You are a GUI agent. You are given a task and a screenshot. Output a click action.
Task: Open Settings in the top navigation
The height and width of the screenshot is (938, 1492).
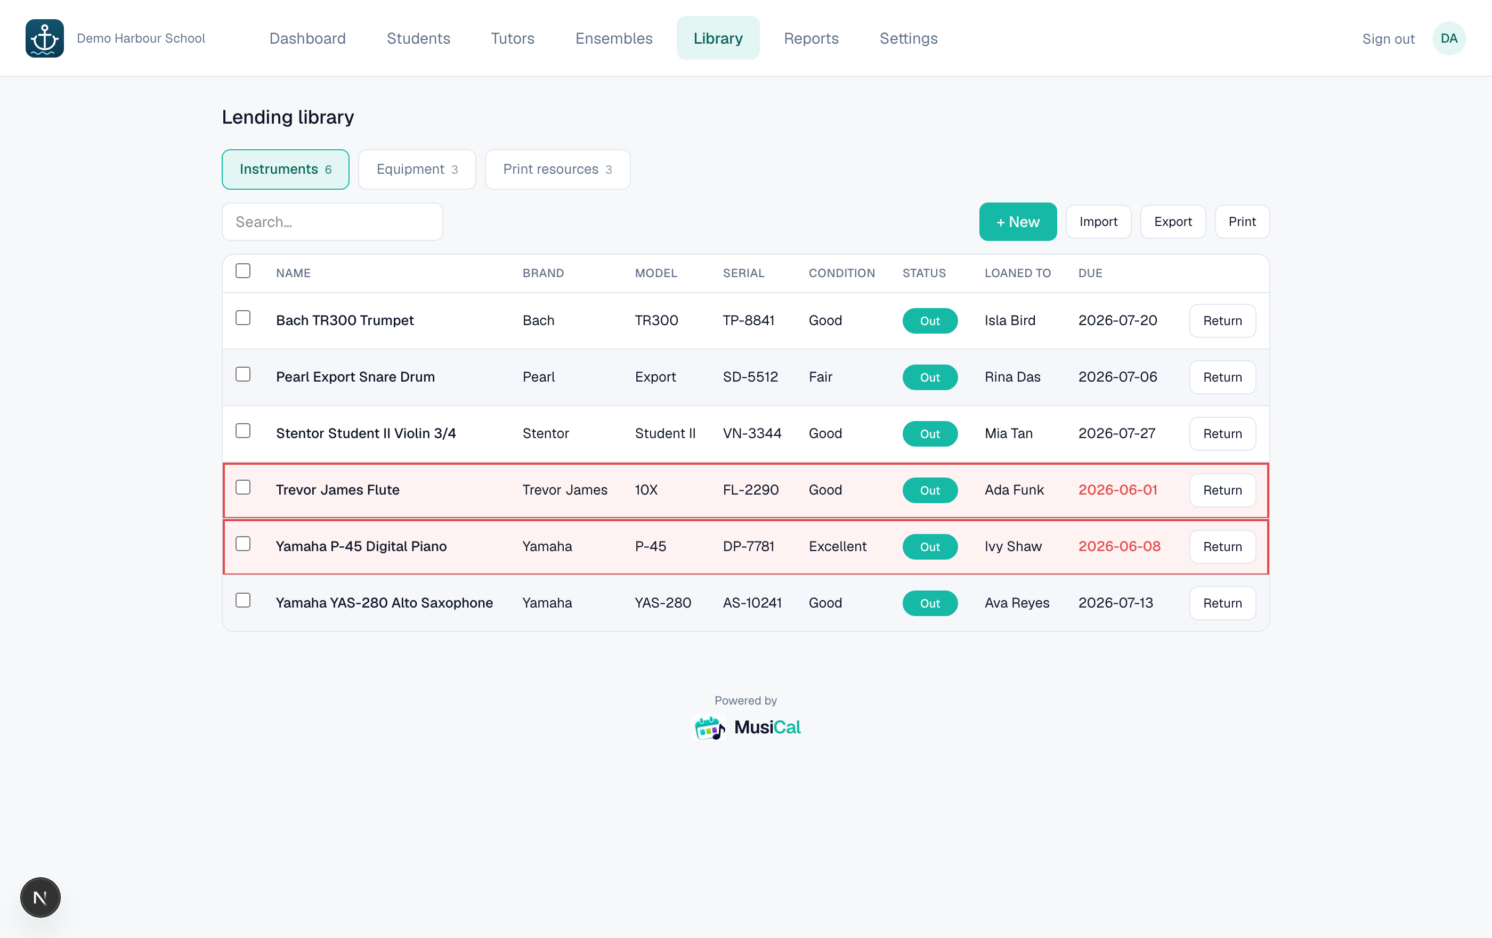[909, 38]
